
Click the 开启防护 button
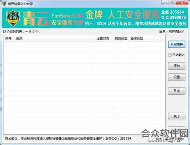point(177,44)
